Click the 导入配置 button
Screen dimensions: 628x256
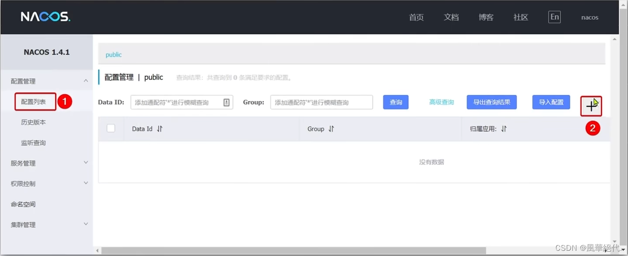(x=551, y=102)
